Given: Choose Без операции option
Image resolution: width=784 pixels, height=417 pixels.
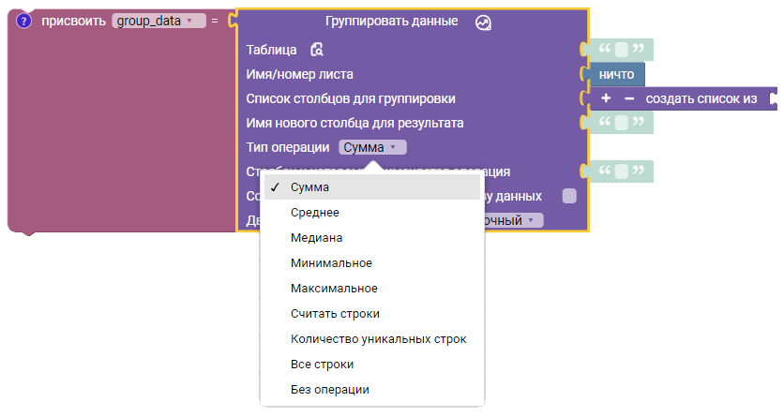Looking at the screenshot, I should tap(372, 390).
